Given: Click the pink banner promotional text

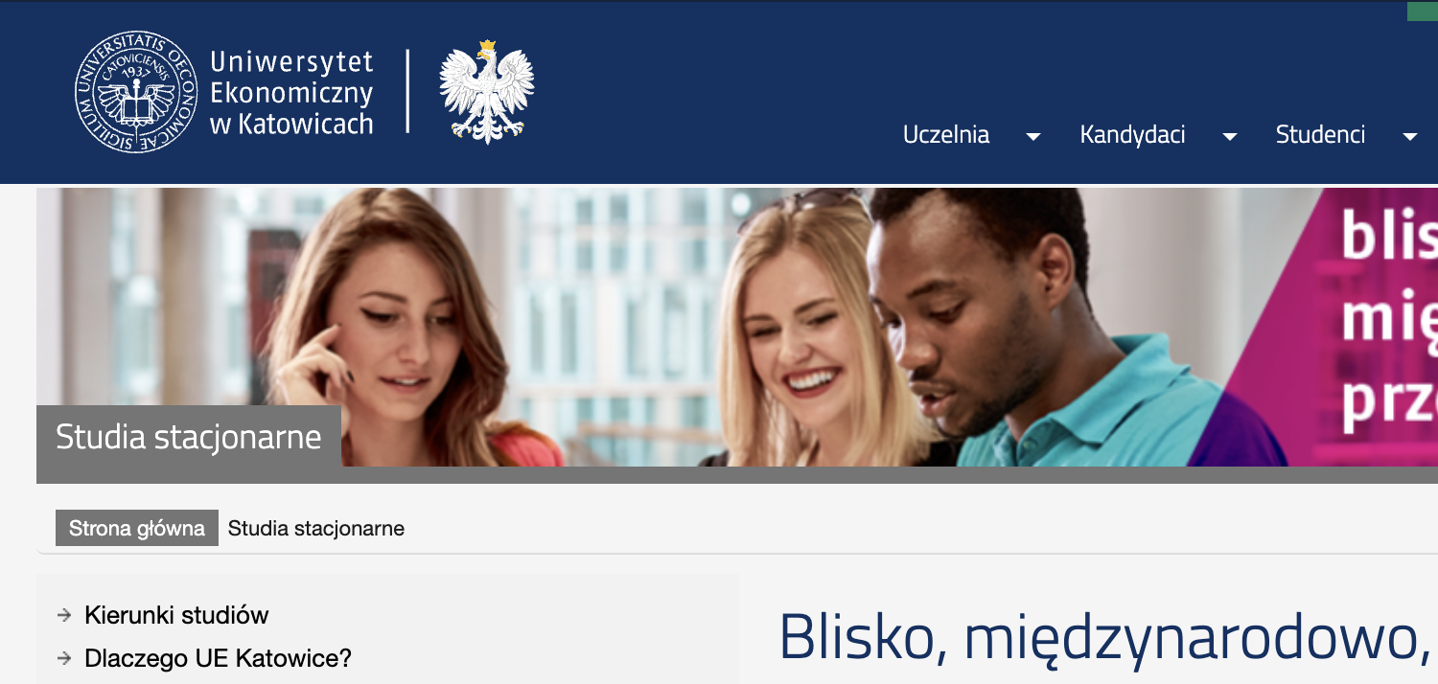Looking at the screenshot, I should click(x=1389, y=322).
